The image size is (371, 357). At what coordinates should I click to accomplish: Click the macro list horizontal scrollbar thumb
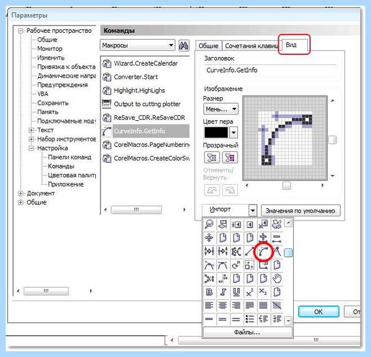pos(137,209)
